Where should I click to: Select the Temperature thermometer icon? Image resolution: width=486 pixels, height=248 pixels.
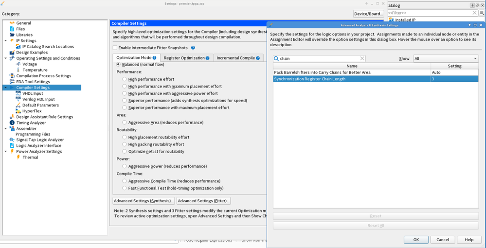18,70
